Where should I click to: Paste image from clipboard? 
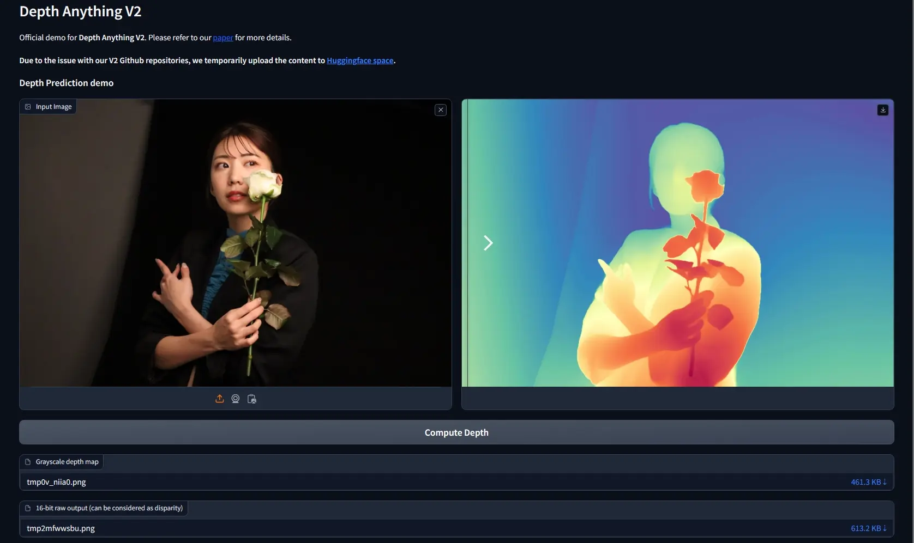(x=252, y=398)
